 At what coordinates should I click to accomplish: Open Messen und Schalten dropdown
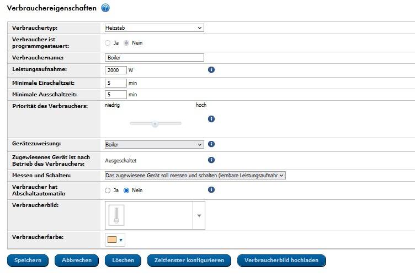(195, 175)
